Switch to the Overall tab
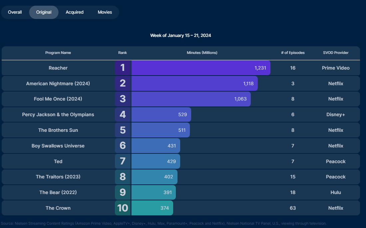This screenshot has width=366, height=228. pos(15,12)
